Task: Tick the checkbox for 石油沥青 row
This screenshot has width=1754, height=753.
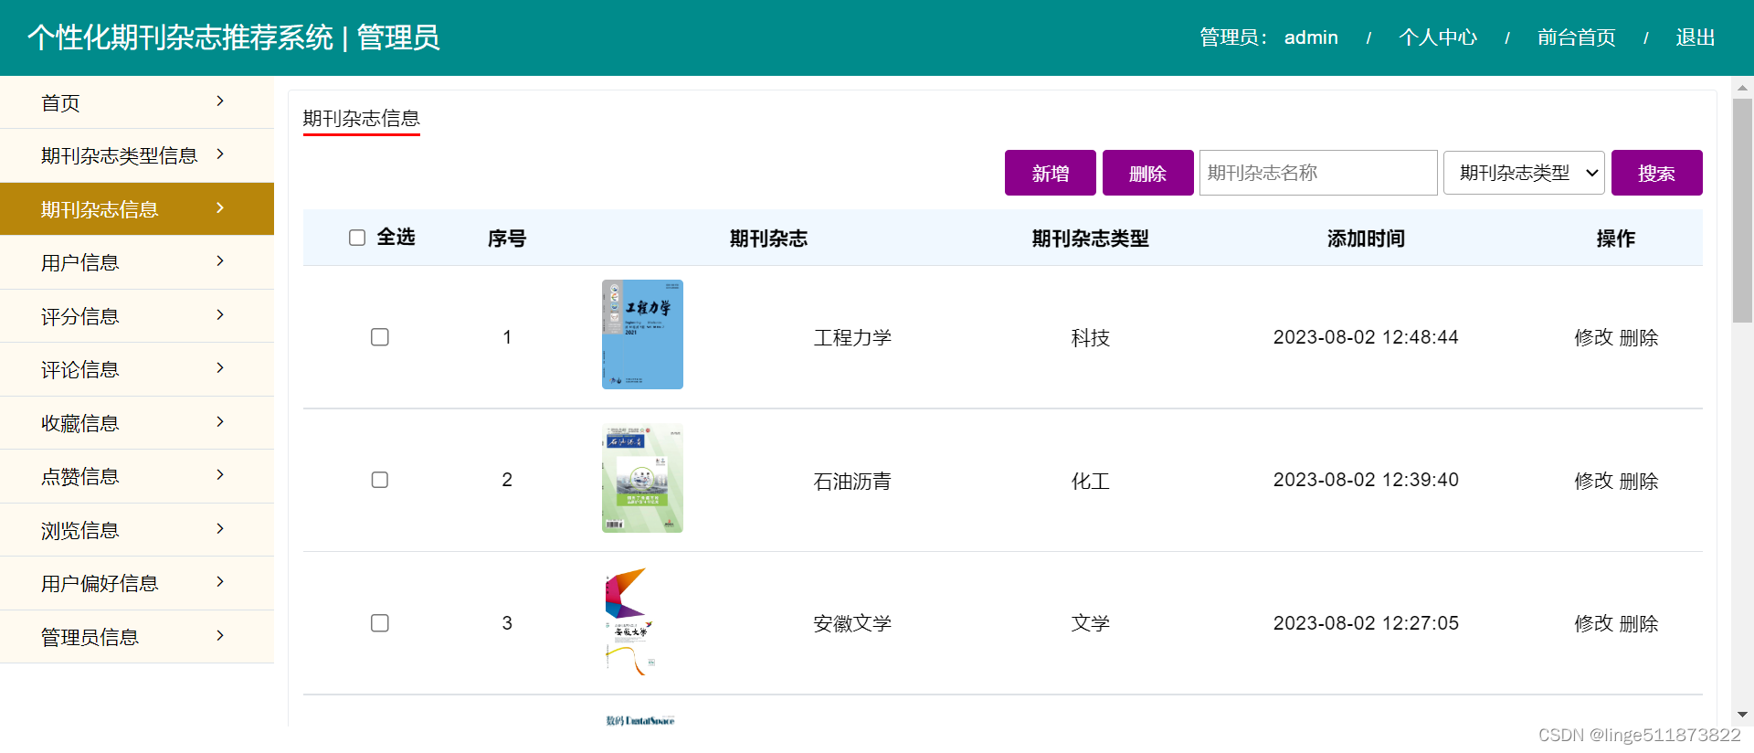Action: [x=380, y=480]
